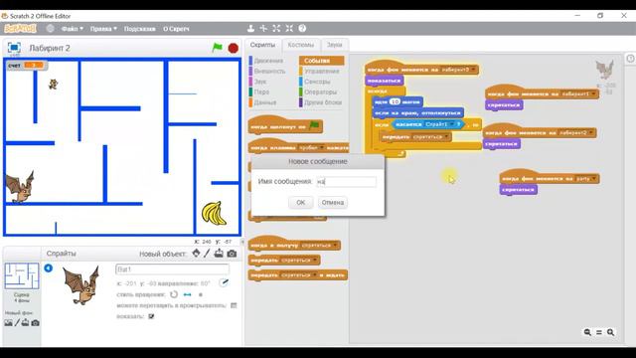Screen dimensions: 636x358
Task: Create new sprite from camera
Action: 232,254
